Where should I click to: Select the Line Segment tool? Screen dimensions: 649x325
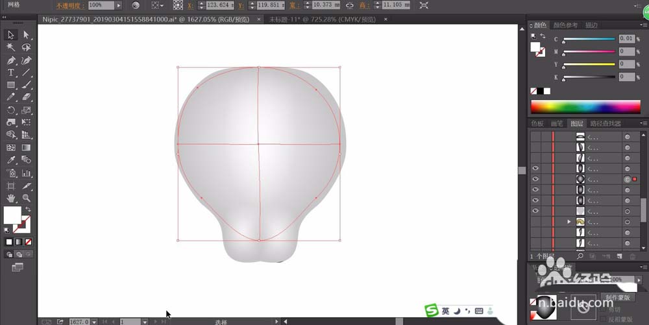[26, 73]
